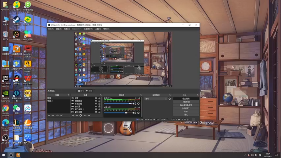Click 停止推流 button in Controls
This screenshot has height=158, width=281.
186,99
